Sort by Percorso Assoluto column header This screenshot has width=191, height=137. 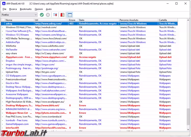tap(138, 20)
